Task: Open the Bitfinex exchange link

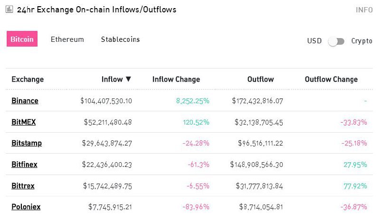Action: (24, 165)
